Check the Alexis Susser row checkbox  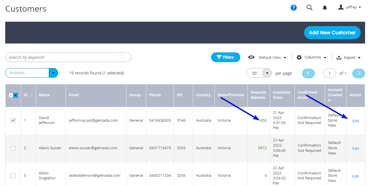tap(13, 148)
